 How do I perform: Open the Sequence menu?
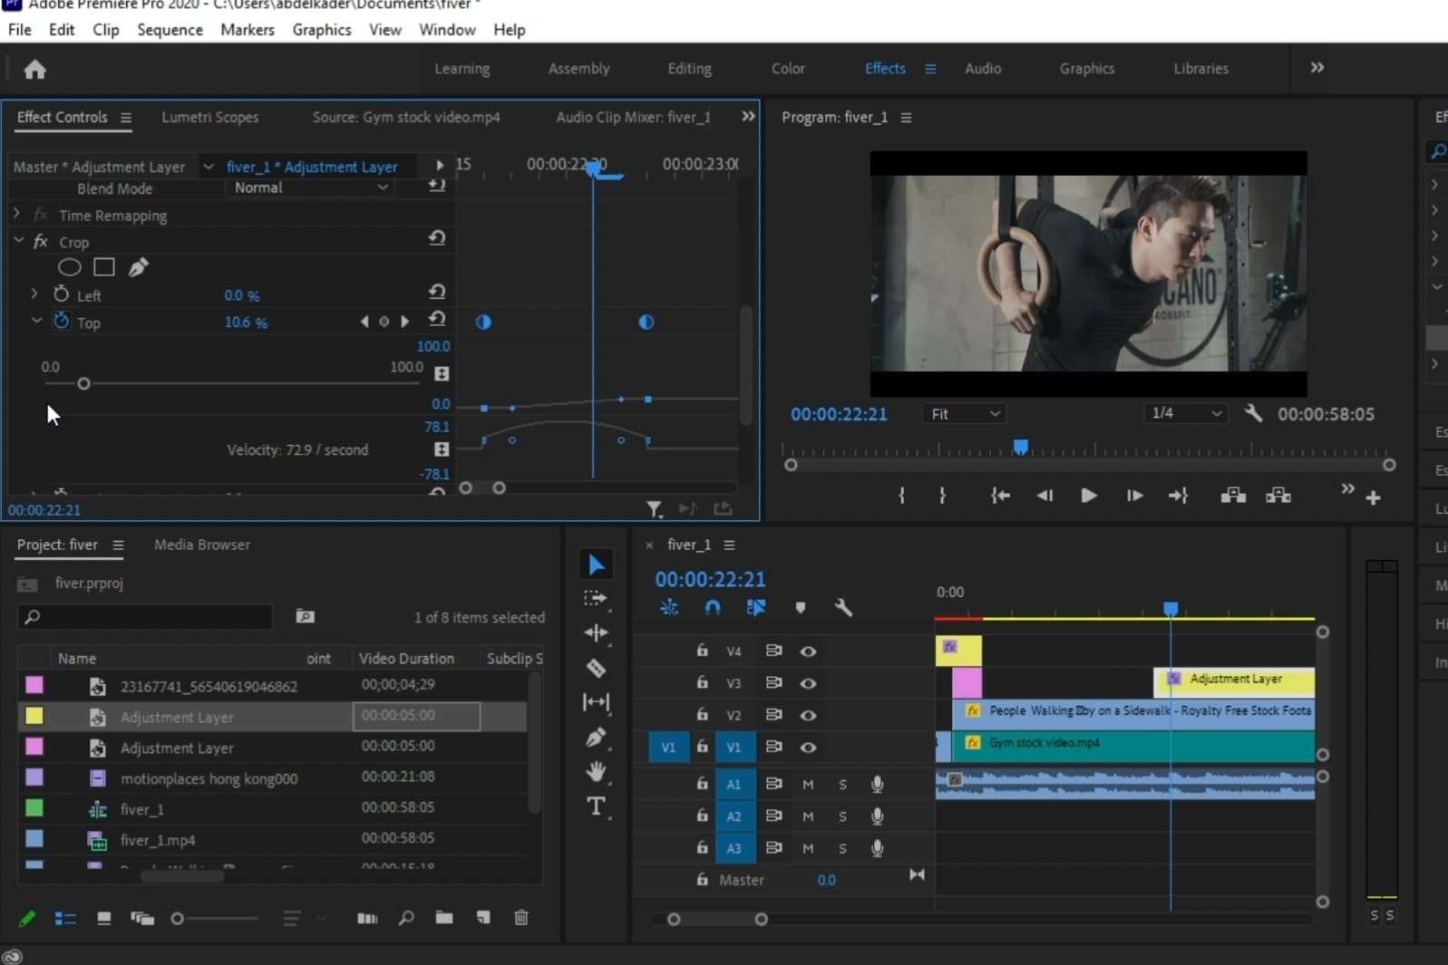click(170, 30)
